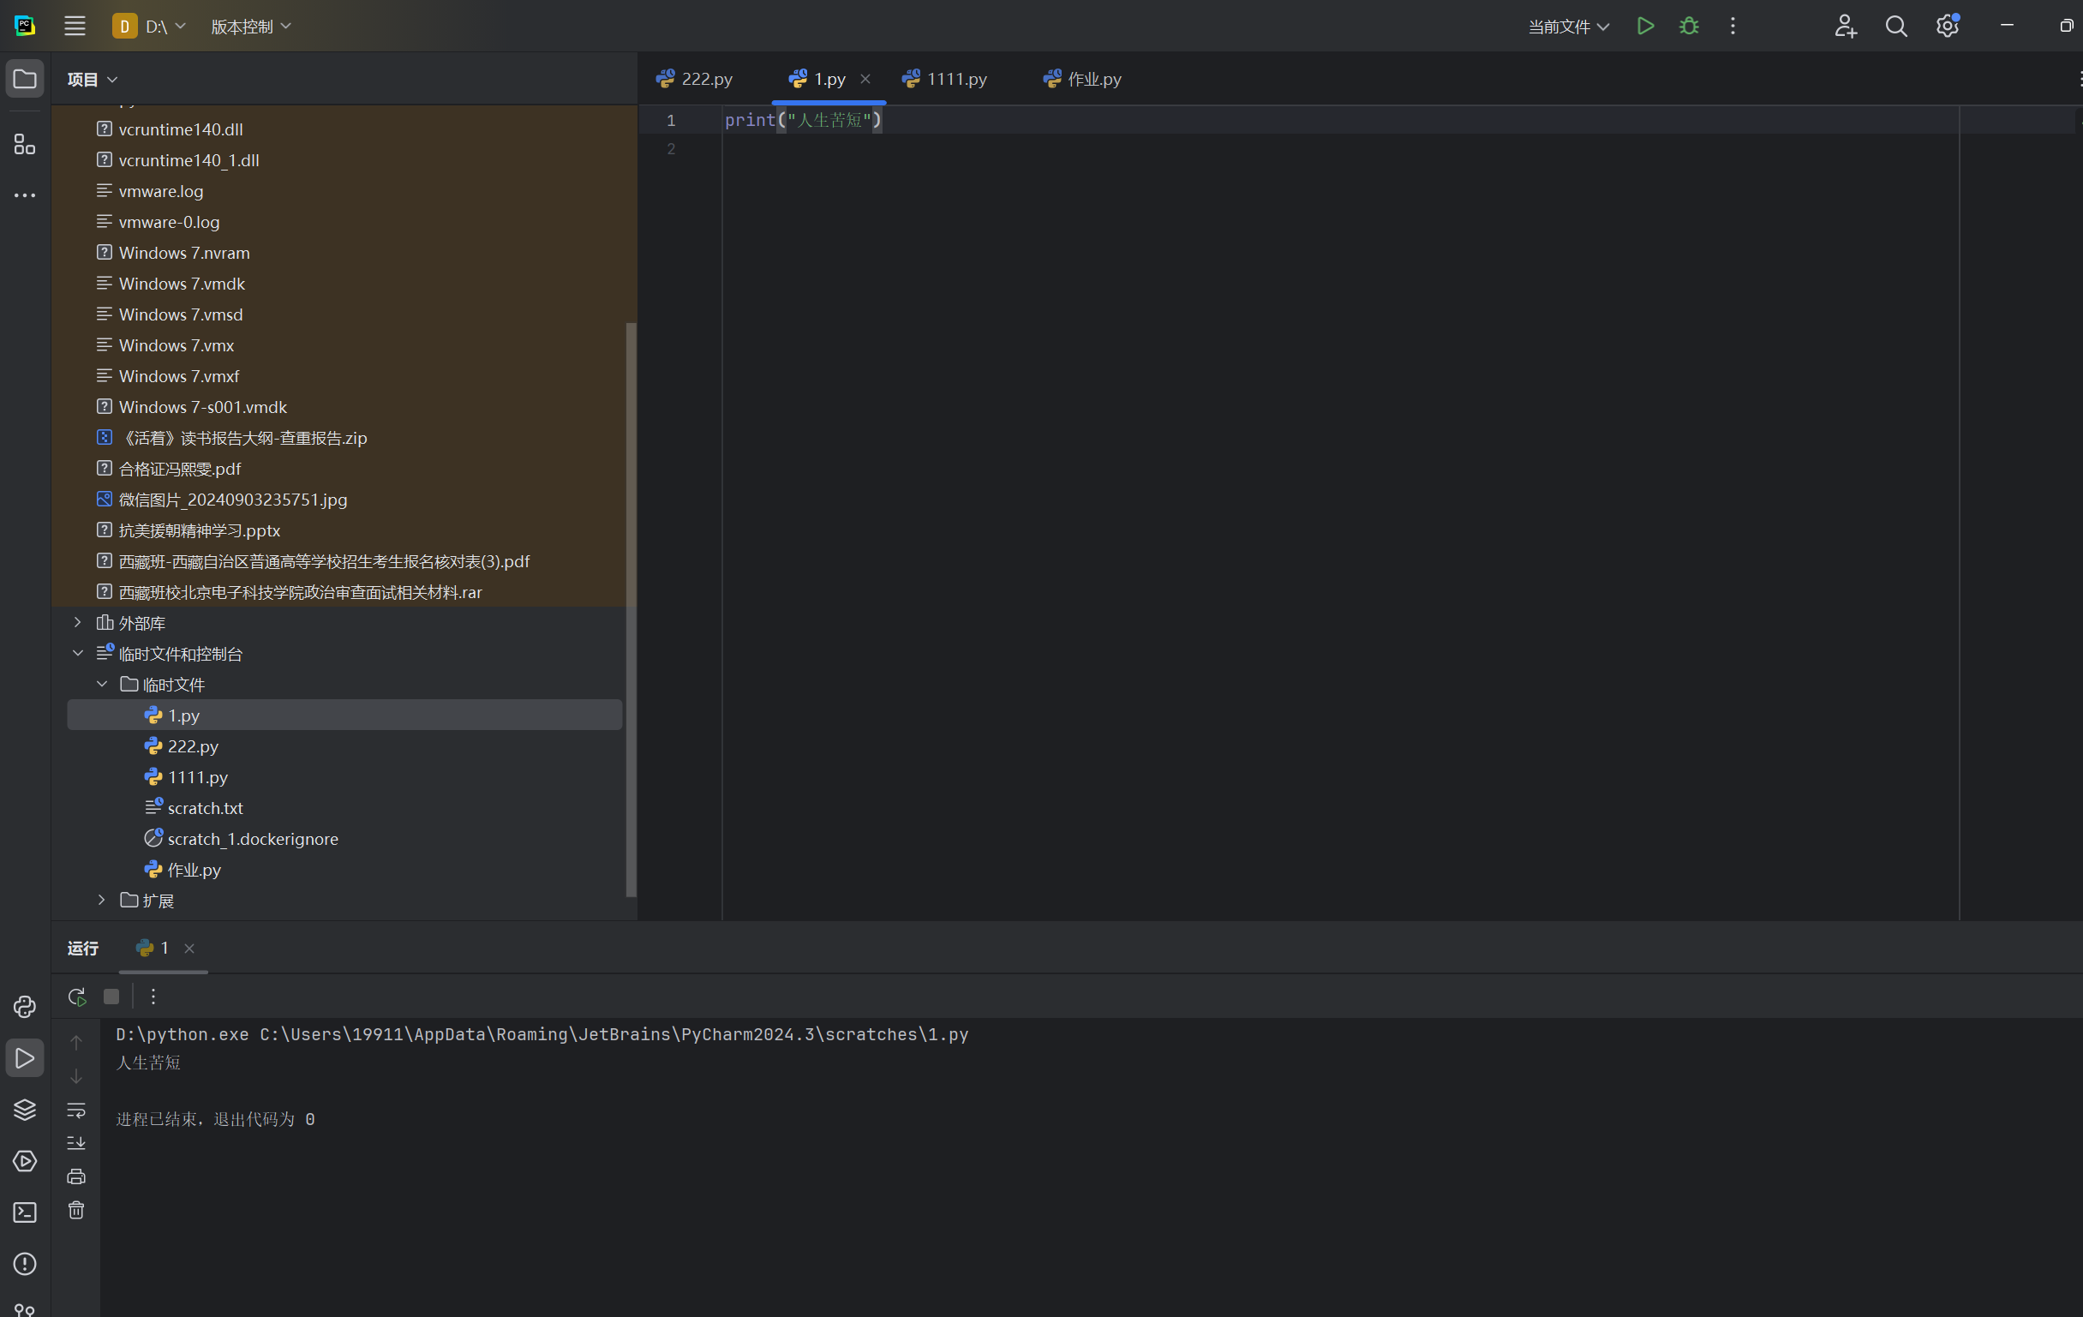Open the main hamburger menu
This screenshot has width=2083, height=1317.
tap(75, 26)
